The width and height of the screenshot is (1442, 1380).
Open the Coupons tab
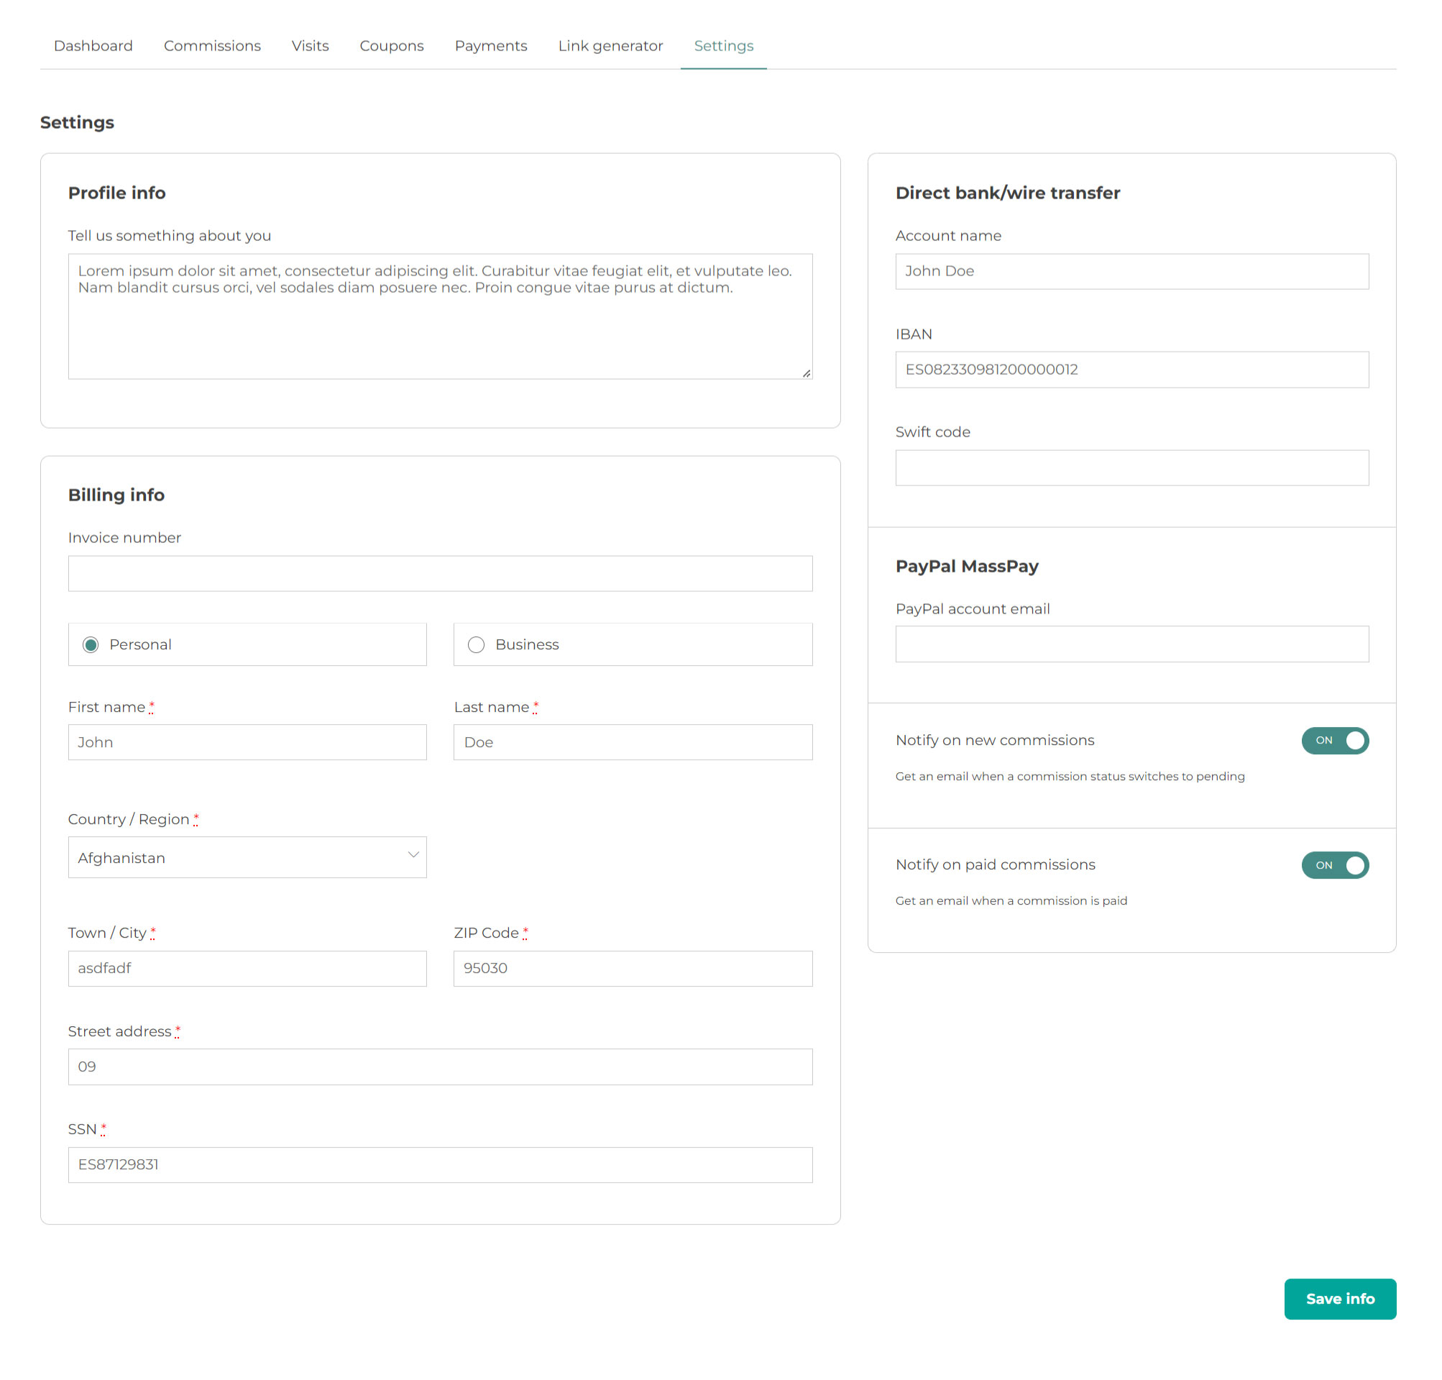[391, 45]
